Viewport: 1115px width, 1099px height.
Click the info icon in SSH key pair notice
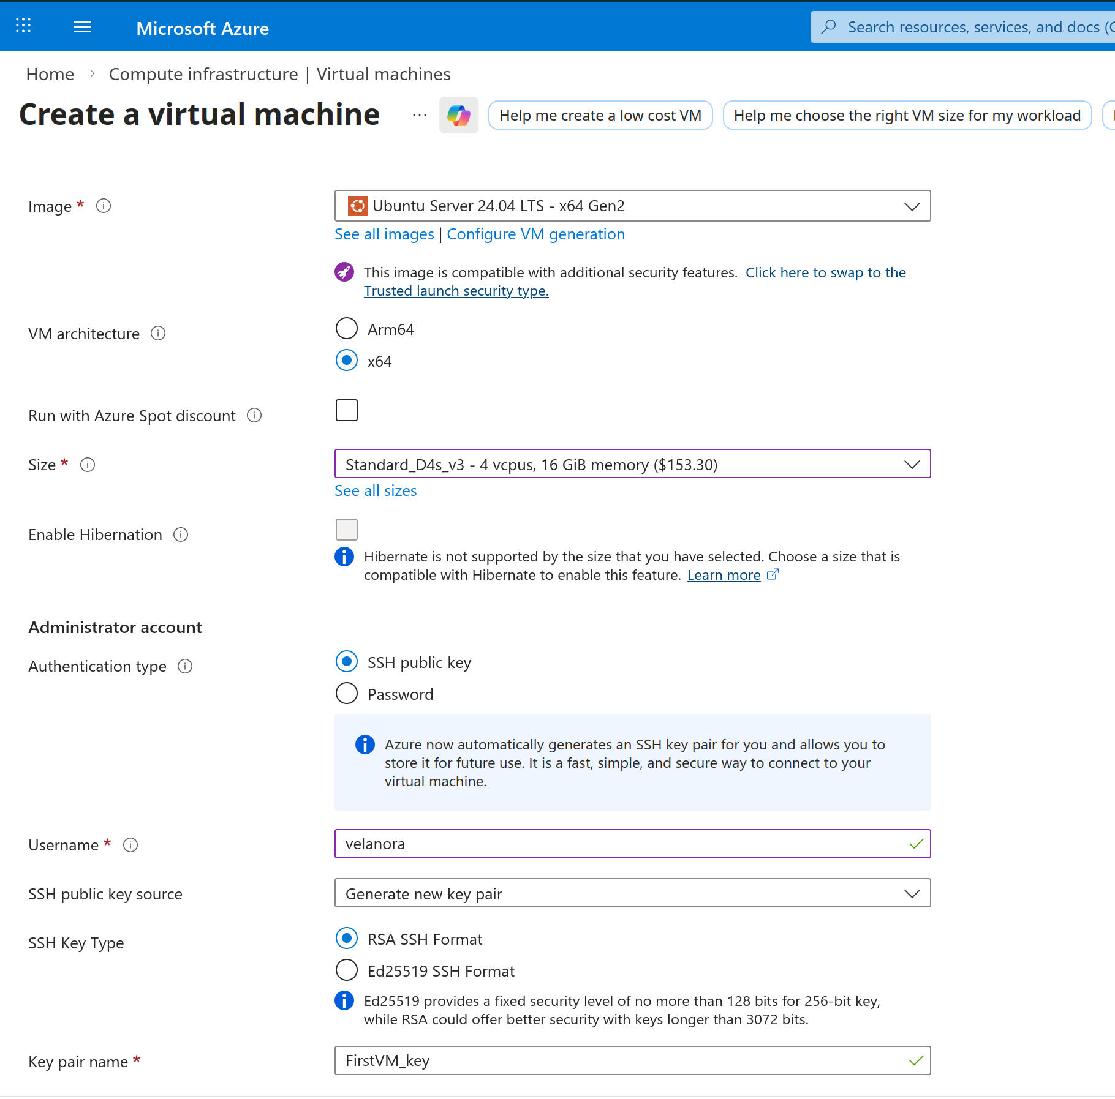(x=365, y=745)
